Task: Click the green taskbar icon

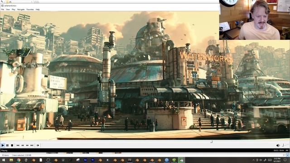Action: pos(174,160)
